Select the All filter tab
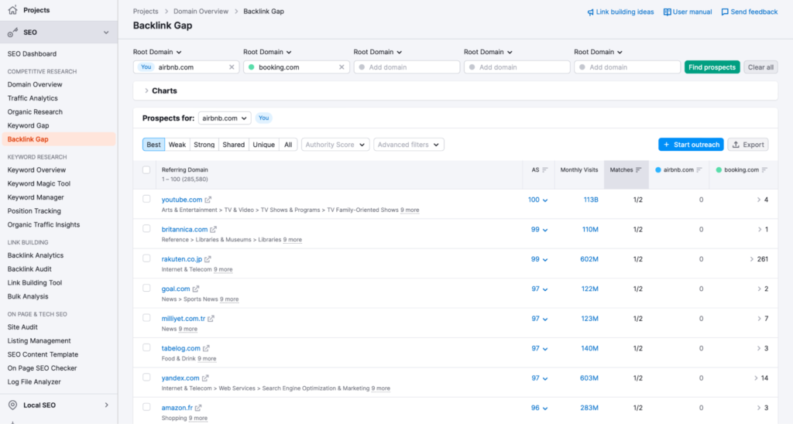Image resolution: width=793 pixels, height=424 pixels. pyautogui.click(x=288, y=145)
